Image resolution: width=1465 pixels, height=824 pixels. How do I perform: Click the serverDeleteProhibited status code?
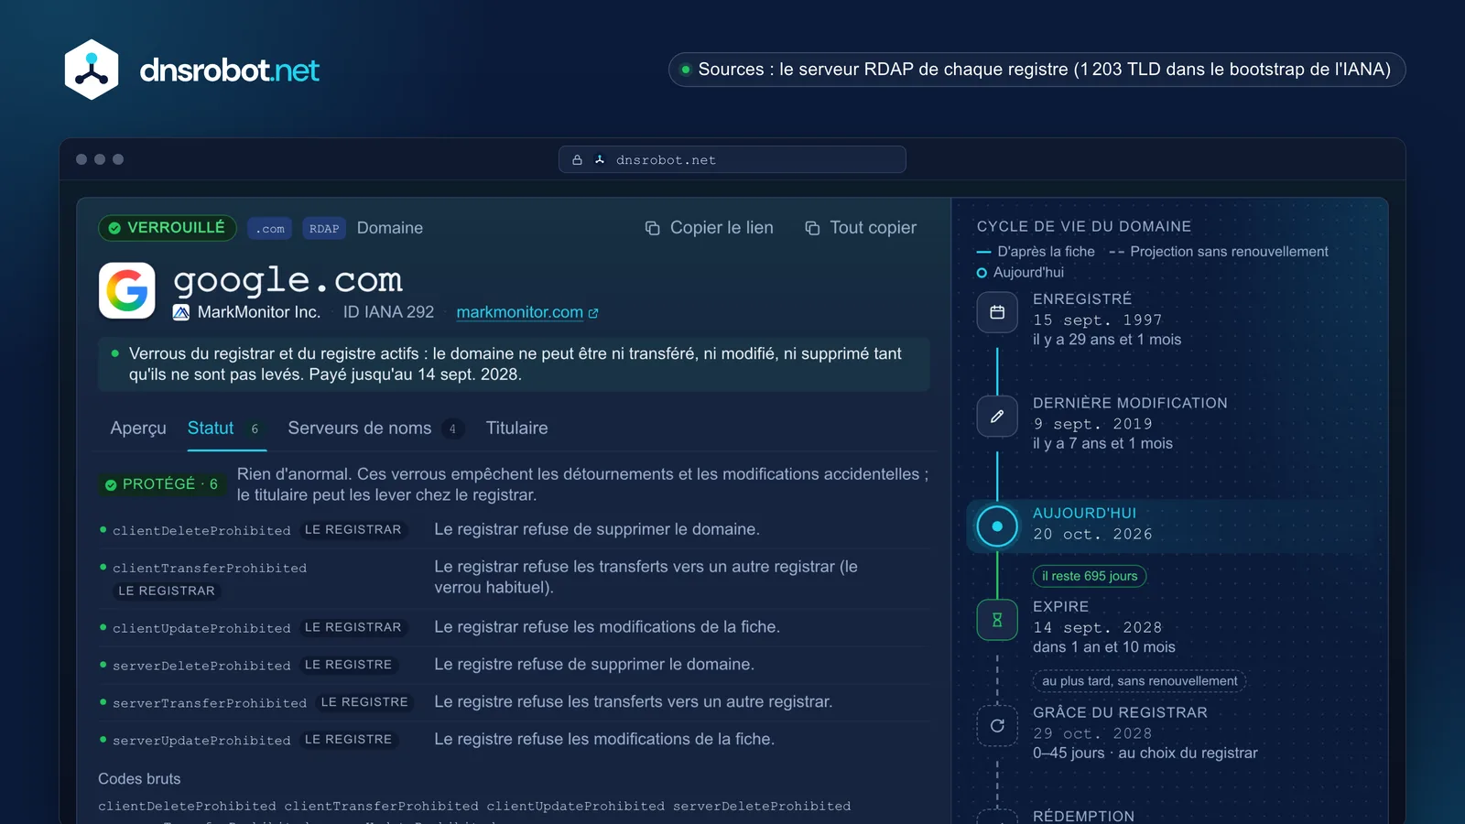tap(201, 667)
